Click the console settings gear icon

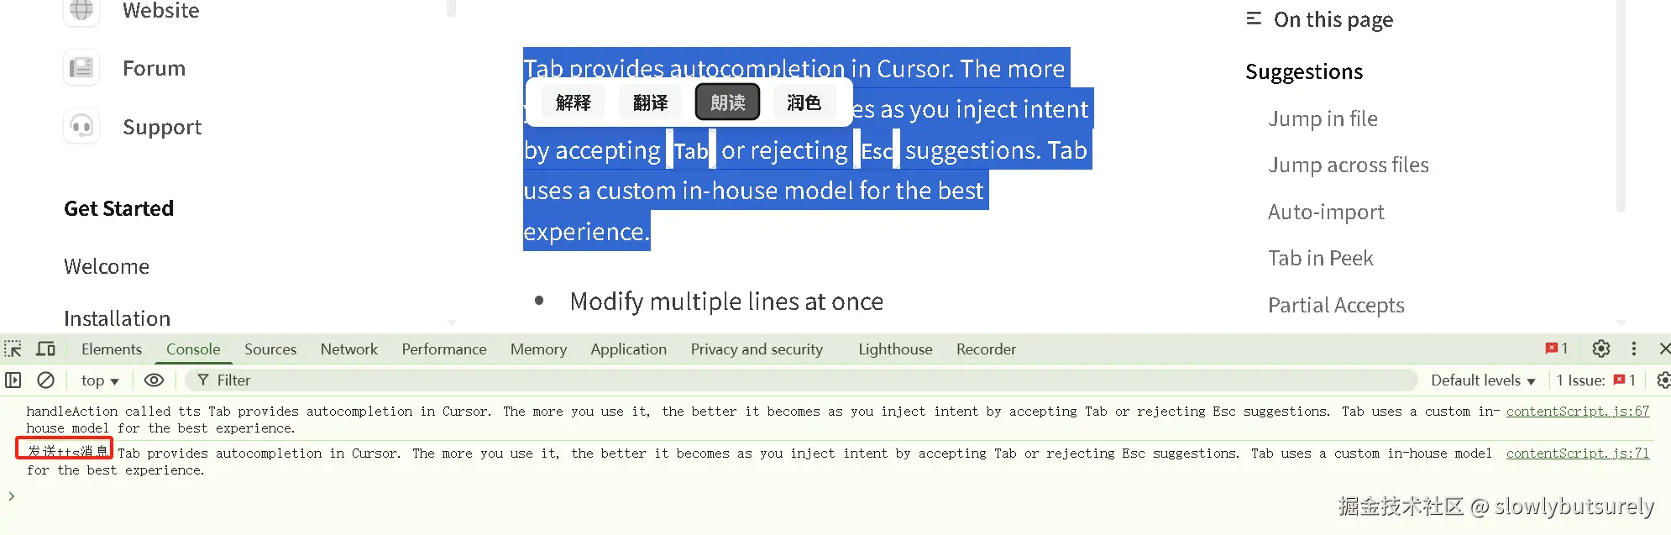[1663, 380]
